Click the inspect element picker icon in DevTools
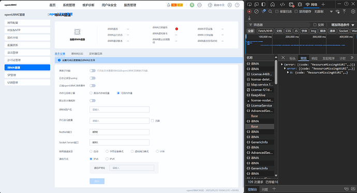The width and height of the screenshot is (357, 193). coord(249,4)
